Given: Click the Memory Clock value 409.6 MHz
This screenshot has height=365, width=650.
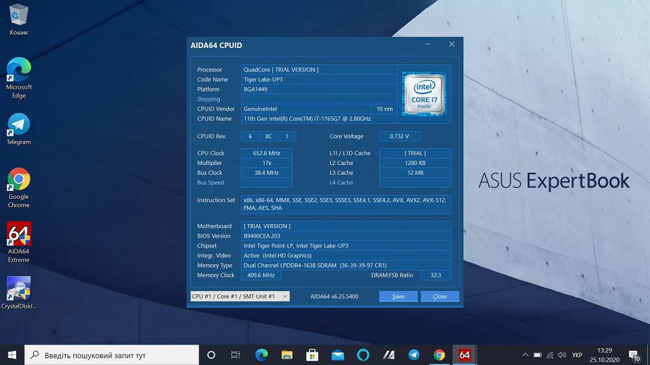Looking at the screenshot, I should pyautogui.click(x=261, y=275).
